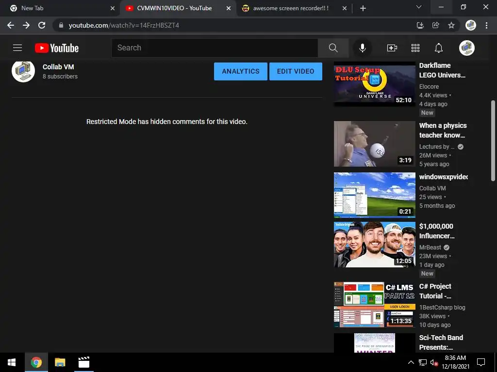The width and height of the screenshot is (497, 372).
Task: Open the Windows action center
Action: coord(481,362)
